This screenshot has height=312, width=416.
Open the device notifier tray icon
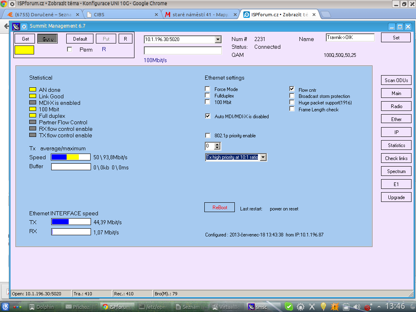coord(346,307)
